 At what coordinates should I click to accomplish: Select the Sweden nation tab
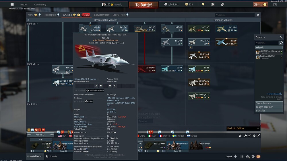(x=178, y=136)
